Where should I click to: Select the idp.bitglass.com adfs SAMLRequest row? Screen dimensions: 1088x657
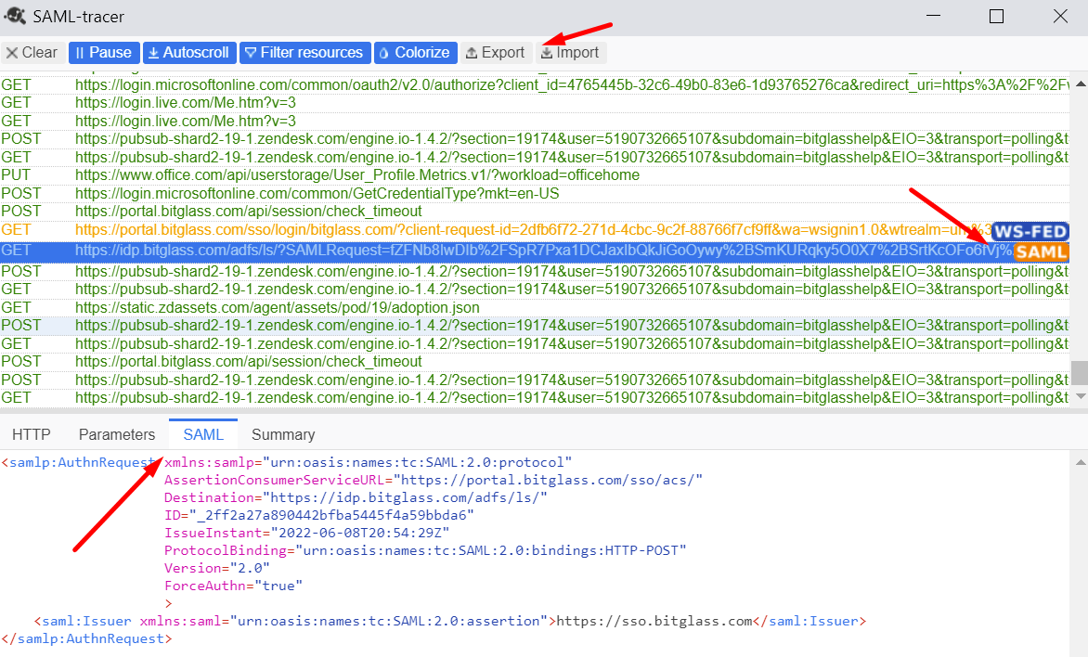[535, 251]
